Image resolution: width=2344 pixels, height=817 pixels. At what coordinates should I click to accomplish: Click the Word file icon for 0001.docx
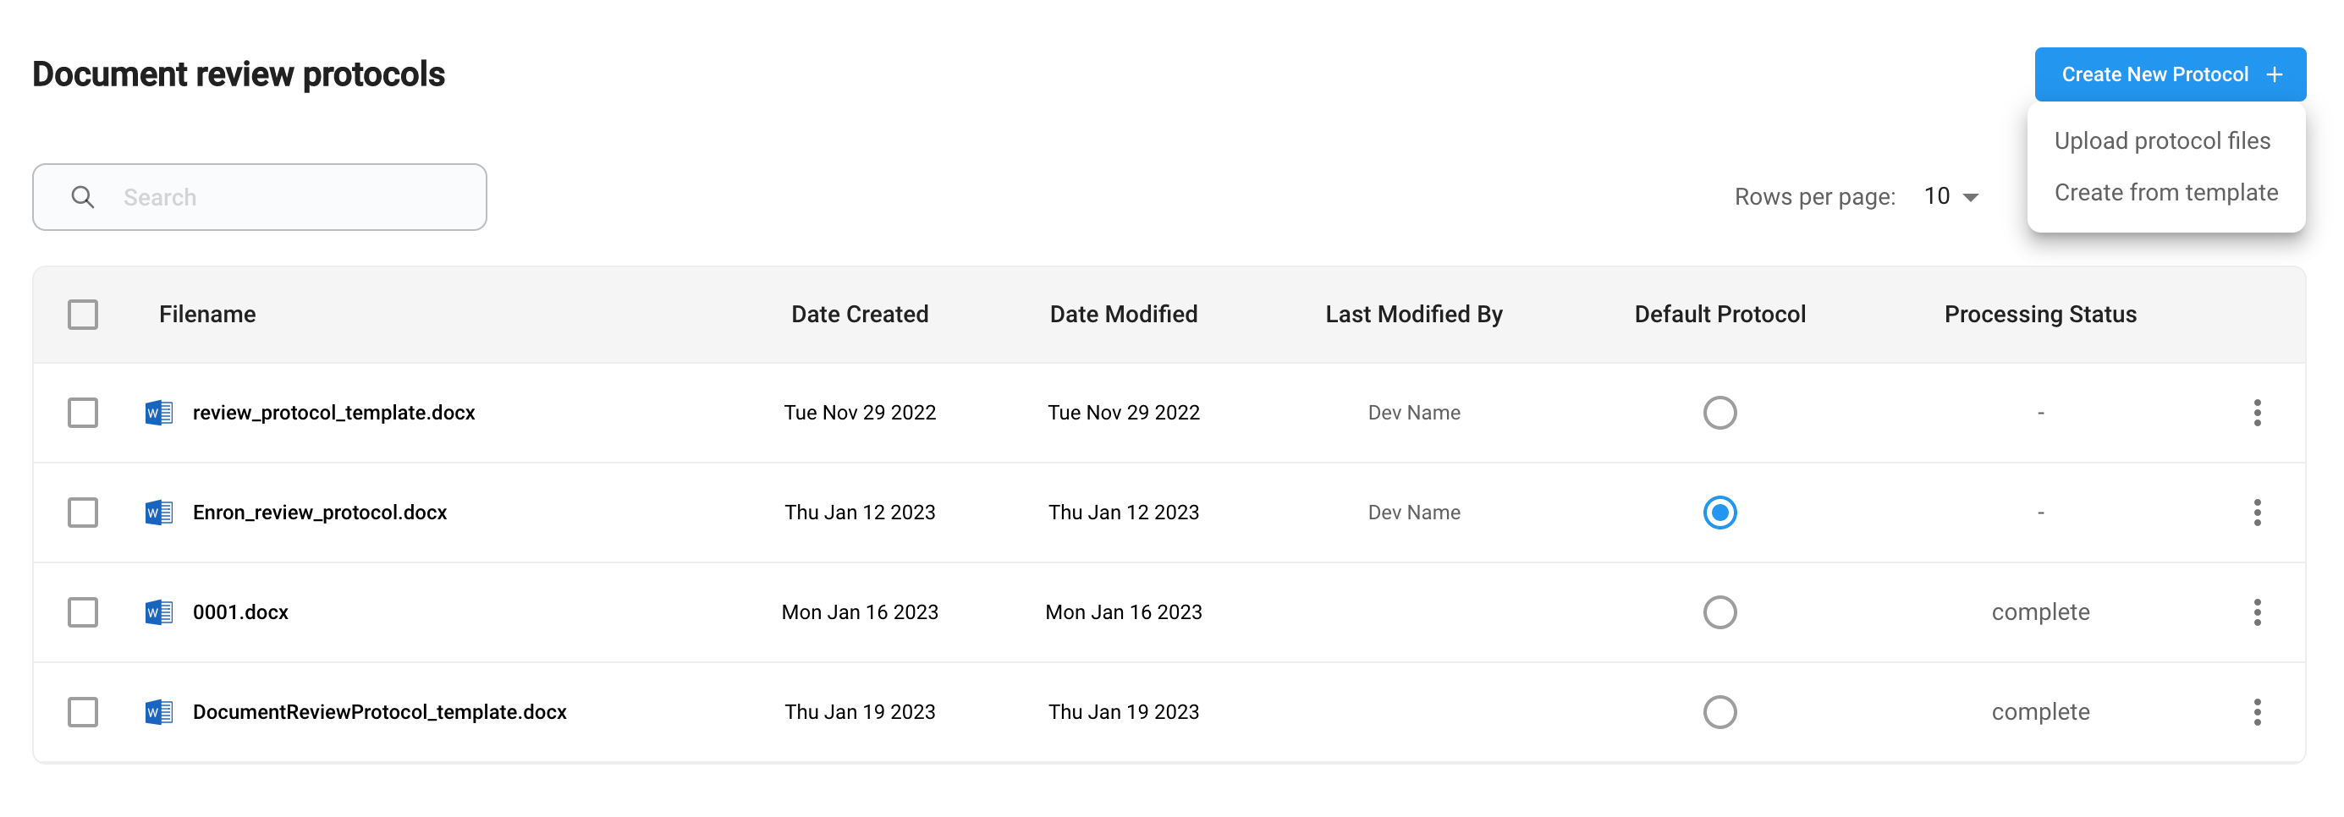[x=159, y=612]
